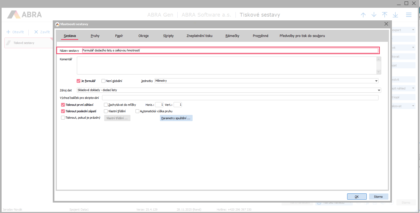This screenshot has width=420, height=213.
Task: Click inside the Komentář text area
Action: [227, 65]
